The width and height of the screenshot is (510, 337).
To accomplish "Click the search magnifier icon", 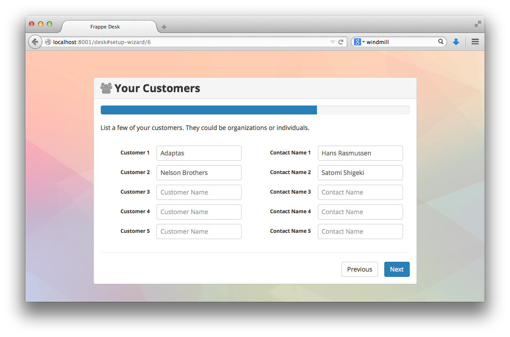I will point(441,42).
